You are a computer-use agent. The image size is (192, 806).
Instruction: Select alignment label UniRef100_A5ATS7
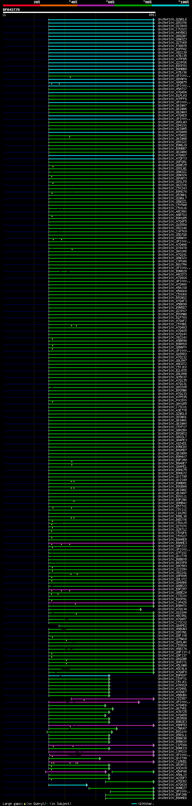(172, 89)
